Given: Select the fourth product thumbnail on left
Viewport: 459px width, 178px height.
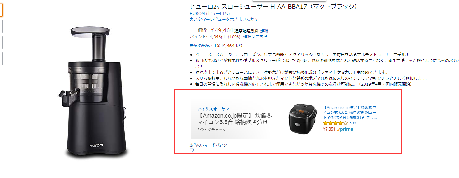Looking at the screenshot, I should pyautogui.click(x=1, y=59).
